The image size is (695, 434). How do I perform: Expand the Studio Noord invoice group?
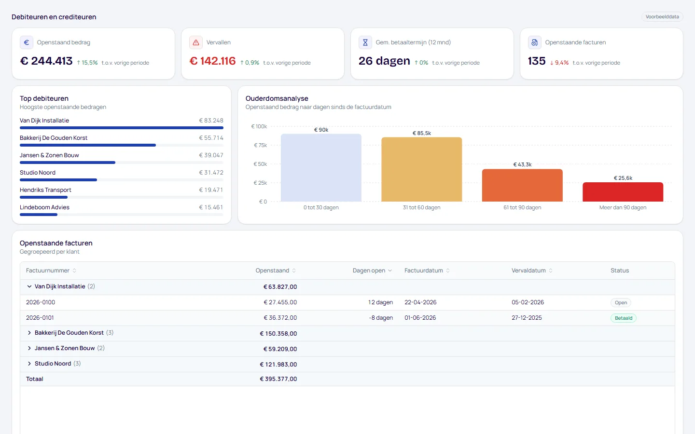coord(29,364)
